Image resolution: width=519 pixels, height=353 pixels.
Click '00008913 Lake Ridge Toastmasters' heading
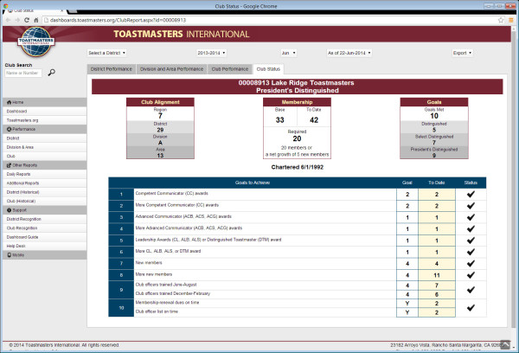296,83
